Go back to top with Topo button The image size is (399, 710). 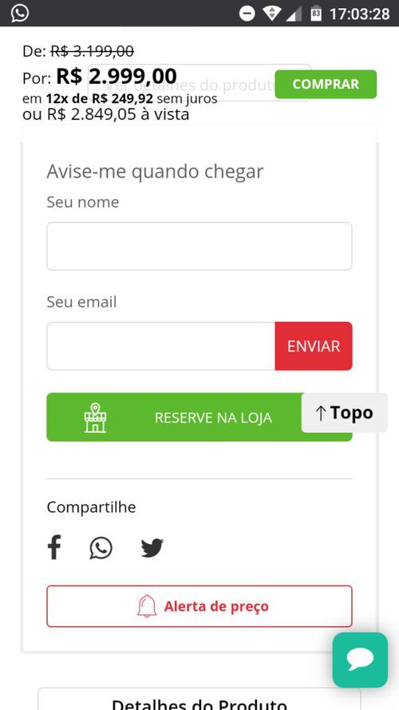tap(344, 413)
